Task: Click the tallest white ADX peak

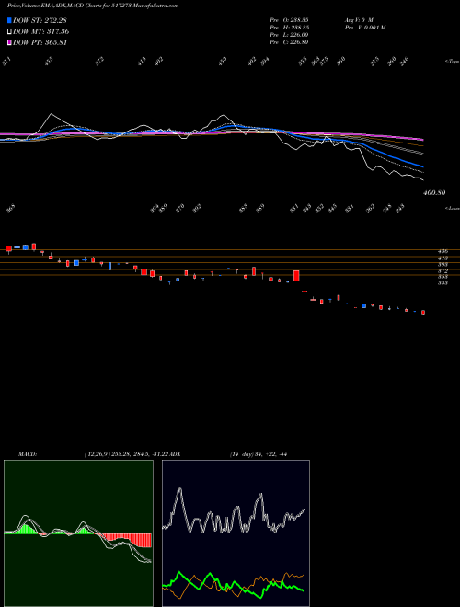Action: (179, 490)
